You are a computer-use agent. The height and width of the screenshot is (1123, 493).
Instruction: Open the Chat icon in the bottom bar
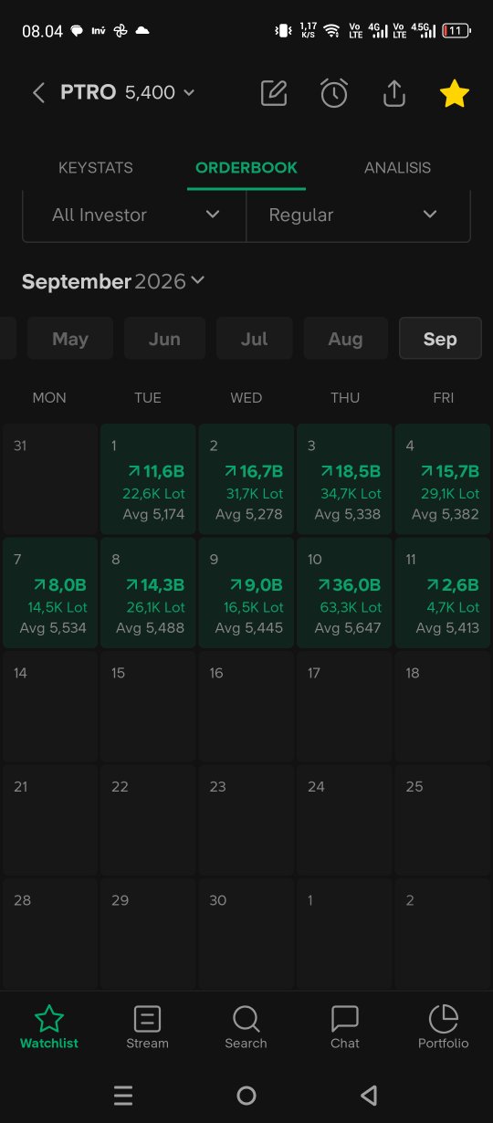(x=345, y=1027)
